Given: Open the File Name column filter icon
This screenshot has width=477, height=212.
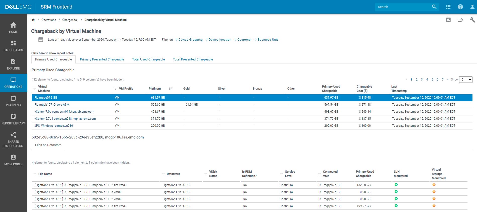Looking at the screenshot, I should (x=35, y=174).
